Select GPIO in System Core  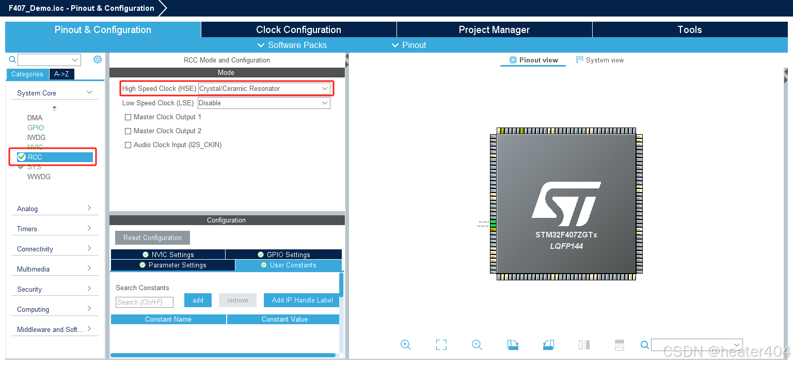coord(36,128)
